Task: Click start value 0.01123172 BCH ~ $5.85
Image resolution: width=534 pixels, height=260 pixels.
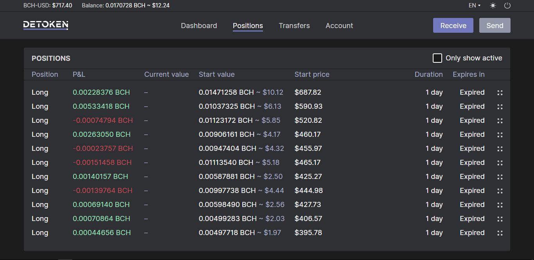Action: (240, 120)
